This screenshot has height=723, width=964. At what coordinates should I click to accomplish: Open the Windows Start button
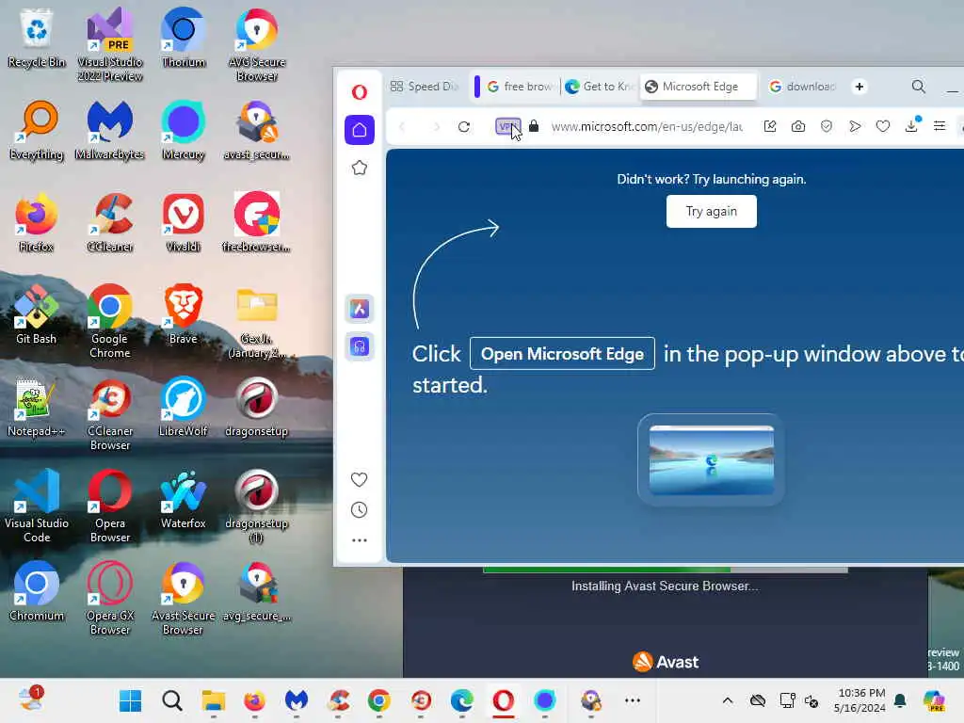(130, 700)
